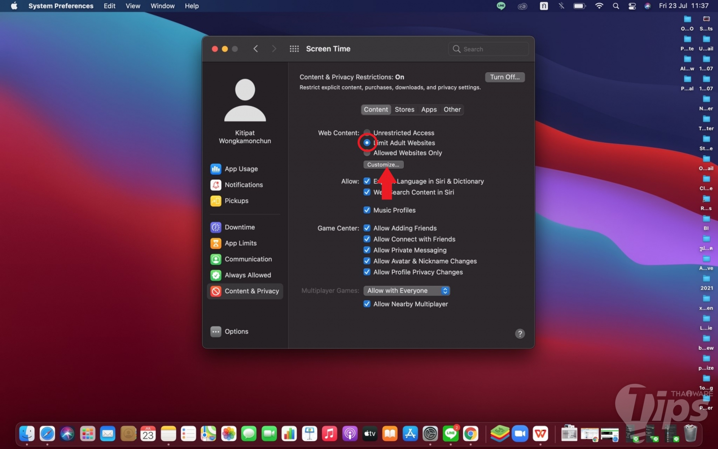Go to App Limits
Image resolution: width=718 pixels, height=449 pixels.
tap(240, 243)
